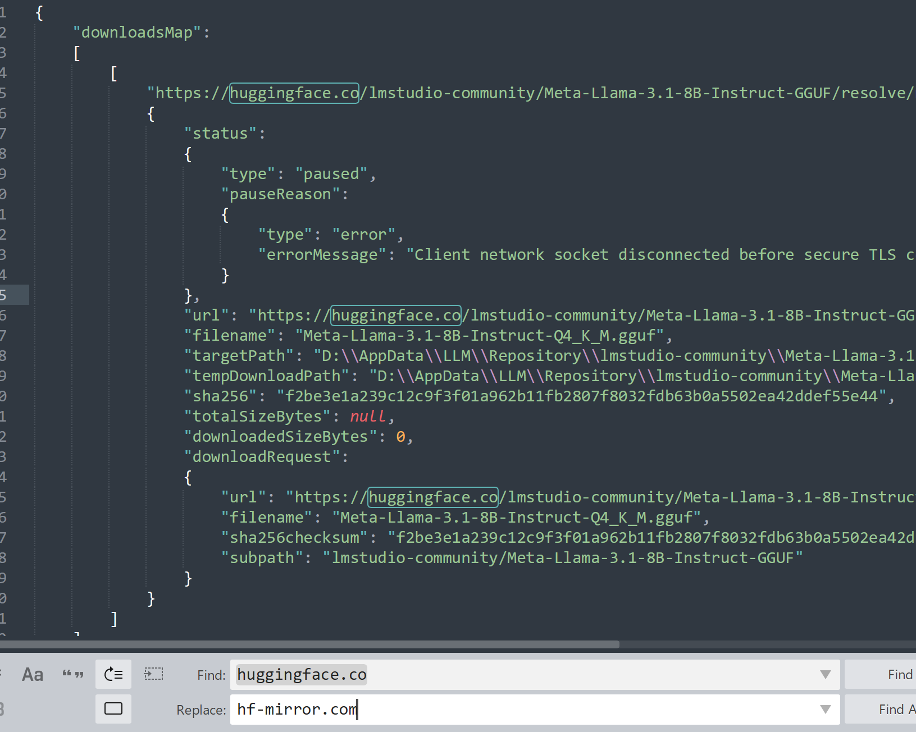Screen dimensions: 916x732
Task: Click the Find All button
Action: click(881, 710)
